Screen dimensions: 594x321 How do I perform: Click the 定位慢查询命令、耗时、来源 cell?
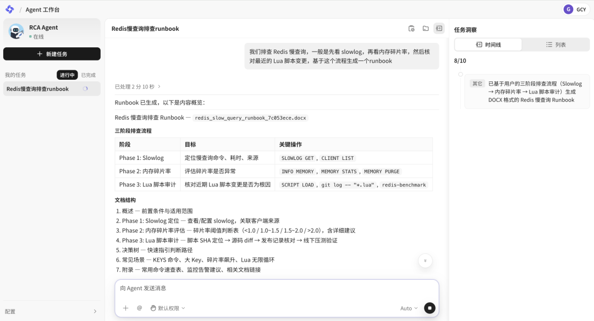point(227,158)
